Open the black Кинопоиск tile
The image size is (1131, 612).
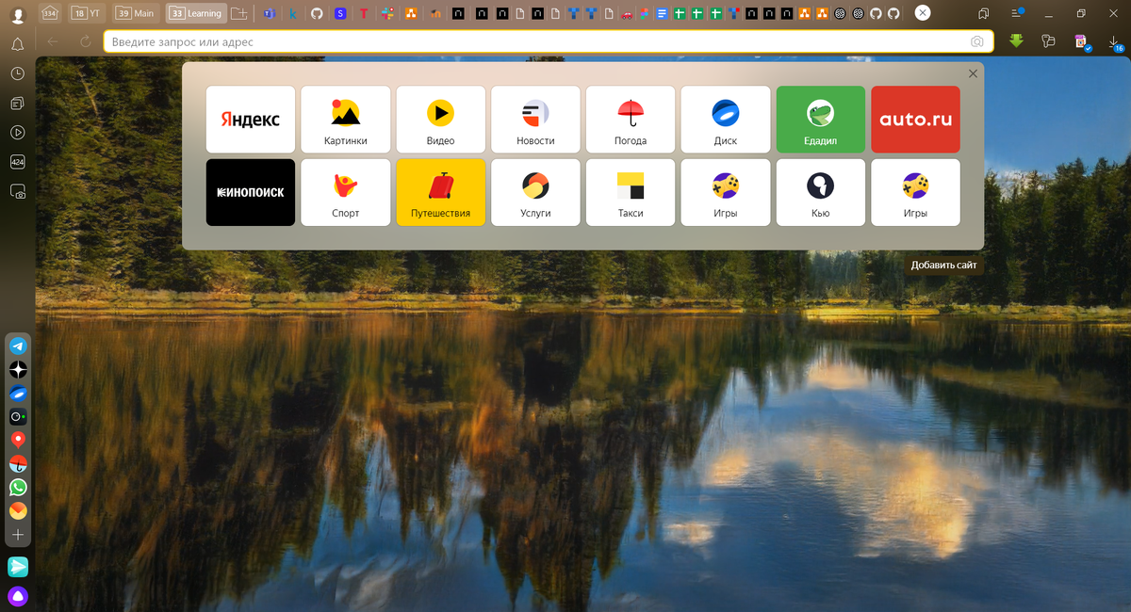pos(251,192)
